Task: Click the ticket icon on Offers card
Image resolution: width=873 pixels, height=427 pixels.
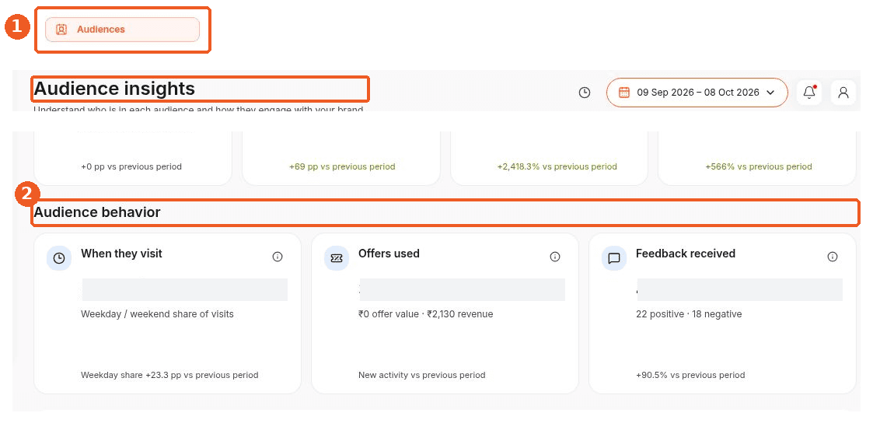Action: (x=337, y=258)
